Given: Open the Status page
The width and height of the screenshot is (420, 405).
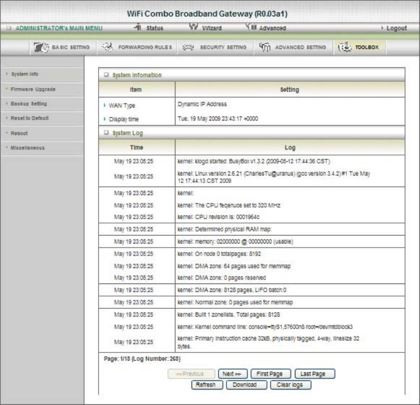Looking at the screenshot, I should [154, 28].
